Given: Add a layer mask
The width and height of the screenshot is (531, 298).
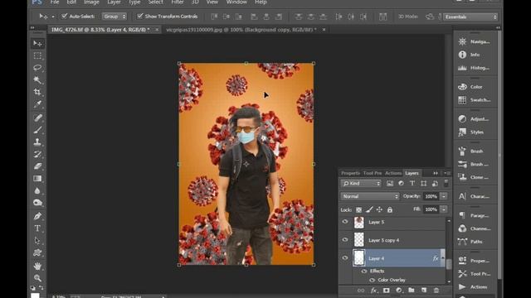Looking at the screenshot, I should click(x=386, y=291).
